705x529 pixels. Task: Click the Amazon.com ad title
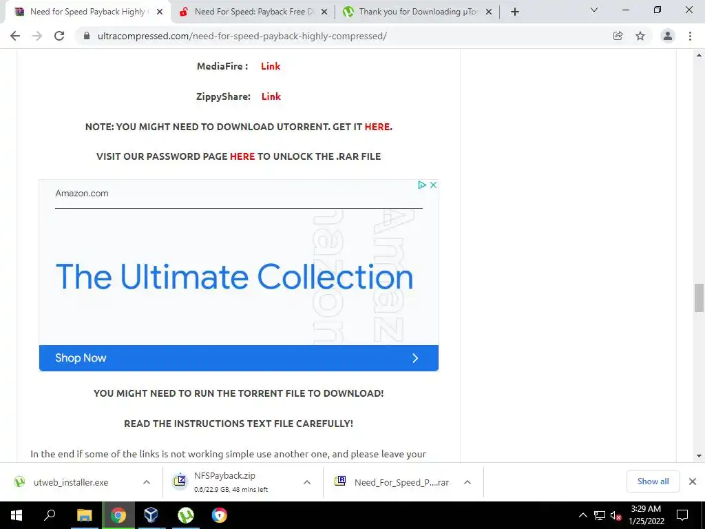click(x=82, y=194)
